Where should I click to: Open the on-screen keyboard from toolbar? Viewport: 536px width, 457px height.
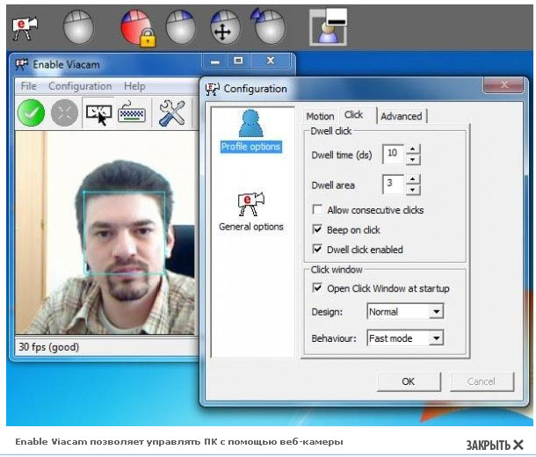pos(132,112)
